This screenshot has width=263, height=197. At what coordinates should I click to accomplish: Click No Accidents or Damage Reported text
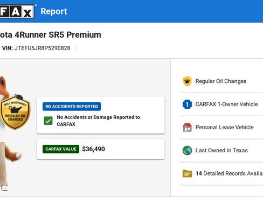coord(98,121)
